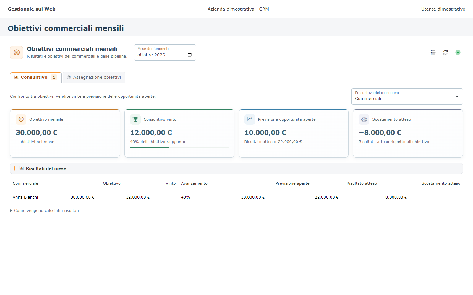The image size is (473, 295).
Task: Open the Assegnazione obiettivi tab
Action: tap(94, 77)
